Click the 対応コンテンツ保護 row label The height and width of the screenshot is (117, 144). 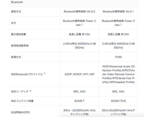click(22, 101)
